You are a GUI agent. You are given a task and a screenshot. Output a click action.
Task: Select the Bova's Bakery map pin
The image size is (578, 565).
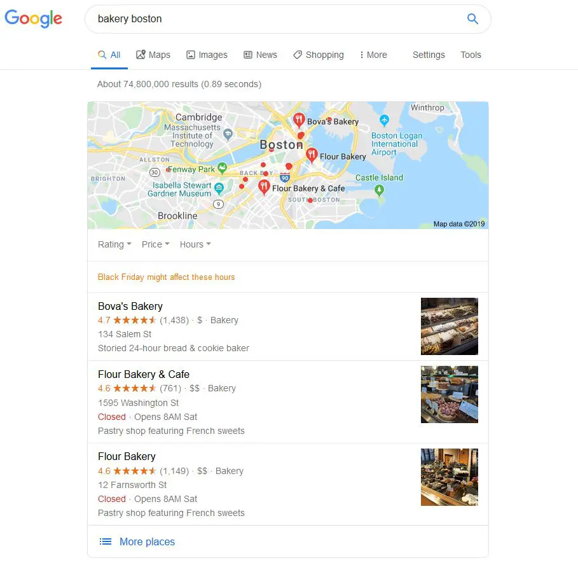pyautogui.click(x=299, y=120)
